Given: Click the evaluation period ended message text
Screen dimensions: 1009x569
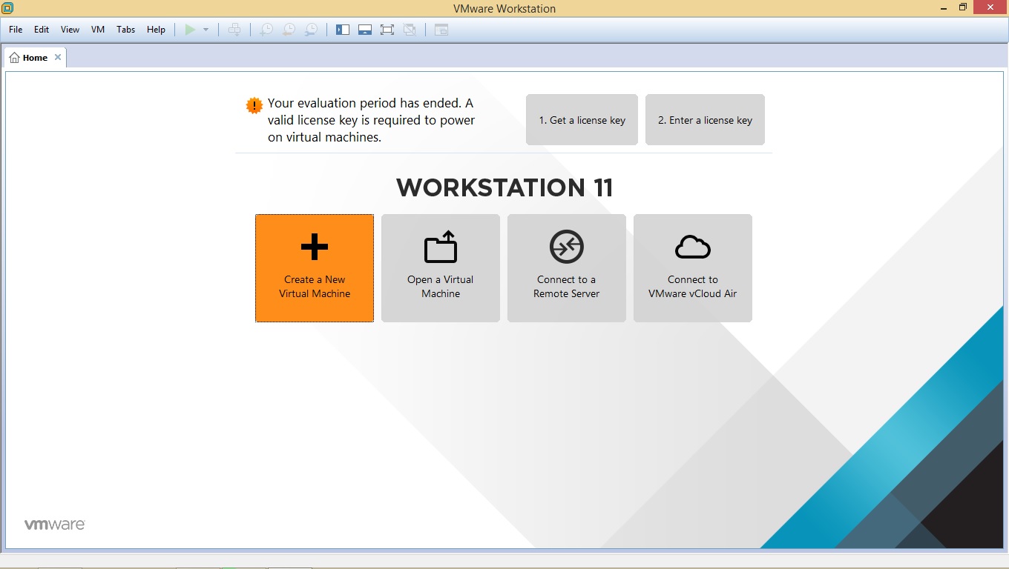Looking at the screenshot, I should click(x=371, y=120).
